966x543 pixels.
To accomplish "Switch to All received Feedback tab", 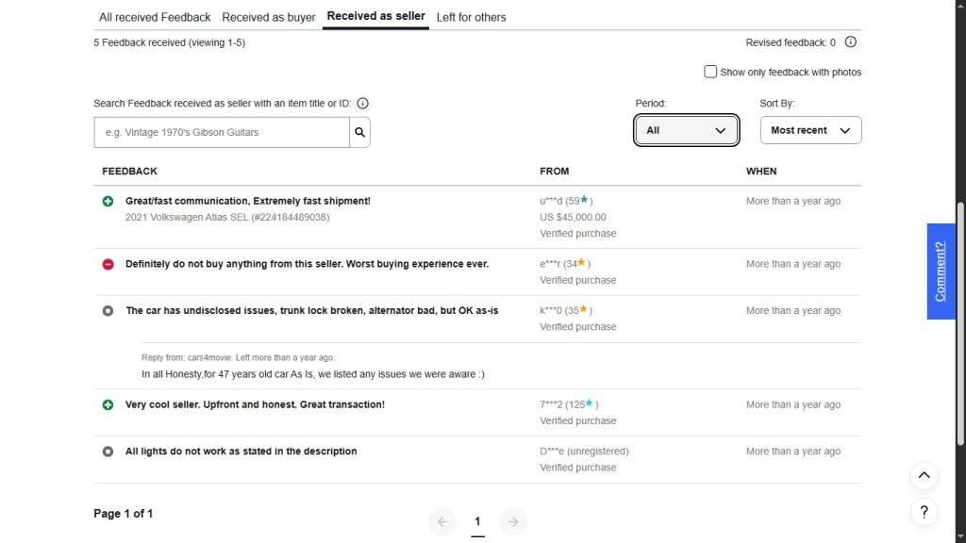I will (x=155, y=17).
